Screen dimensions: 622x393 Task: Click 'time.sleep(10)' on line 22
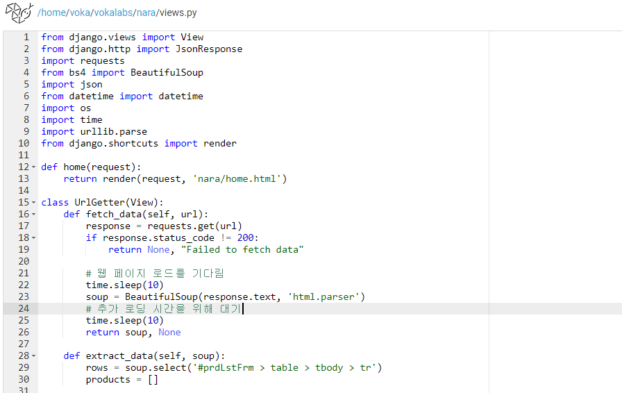[x=124, y=285]
